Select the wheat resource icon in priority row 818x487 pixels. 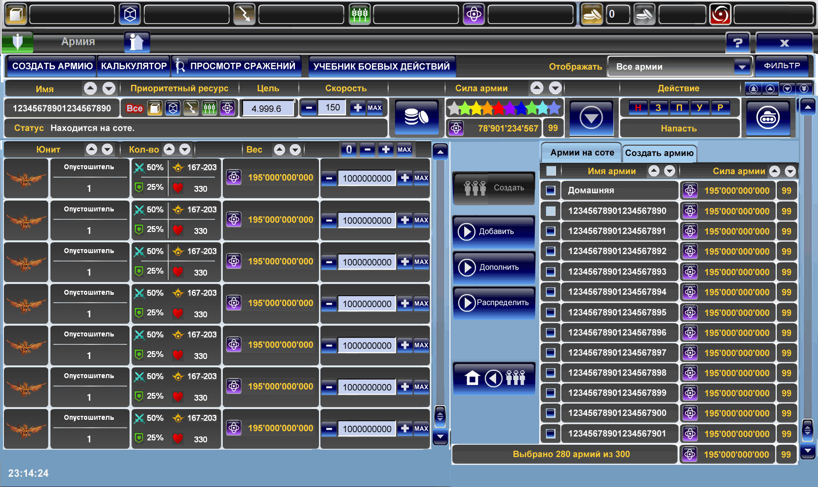(210, 108)
